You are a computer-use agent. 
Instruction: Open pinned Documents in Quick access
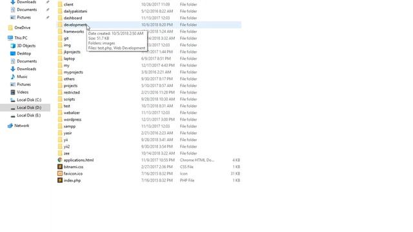pos(27,10)
